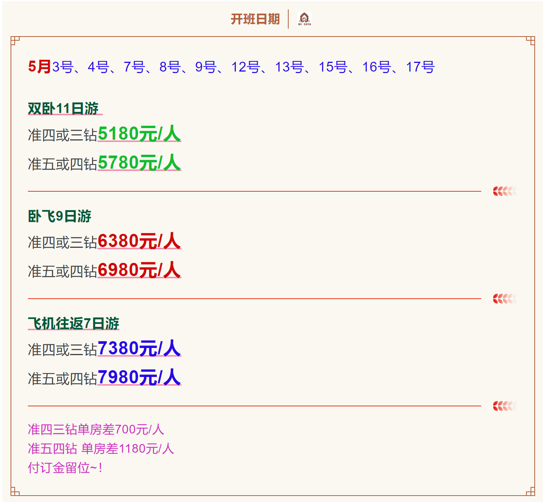Screen dimensions: 543x502
Task: Click the 飞机往返7日游 title
Action: (x=73, y=323)
